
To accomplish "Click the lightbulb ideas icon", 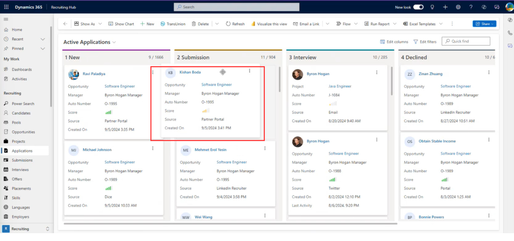I will tap(432, 7).
